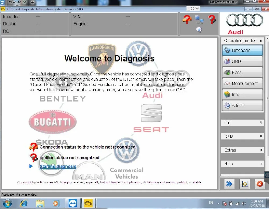Click the Dealer field label
This screenshot has height=209, width=269.
[10, 24]
